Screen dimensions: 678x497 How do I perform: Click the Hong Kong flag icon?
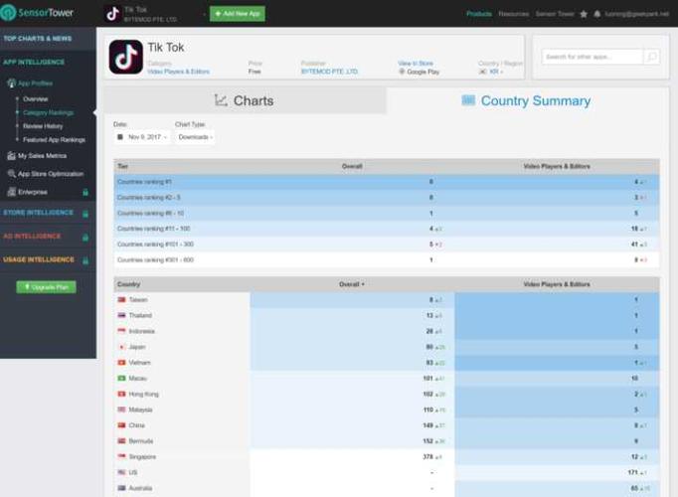coord(121,394)
